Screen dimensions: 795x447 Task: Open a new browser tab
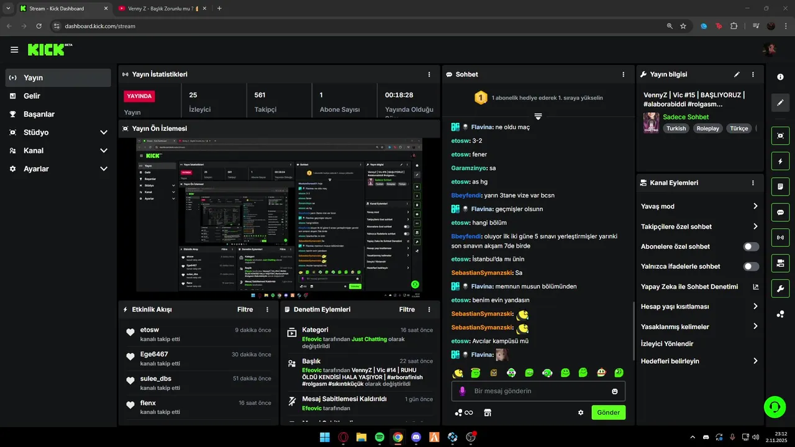pyautogui.click(x=219, y=9)
